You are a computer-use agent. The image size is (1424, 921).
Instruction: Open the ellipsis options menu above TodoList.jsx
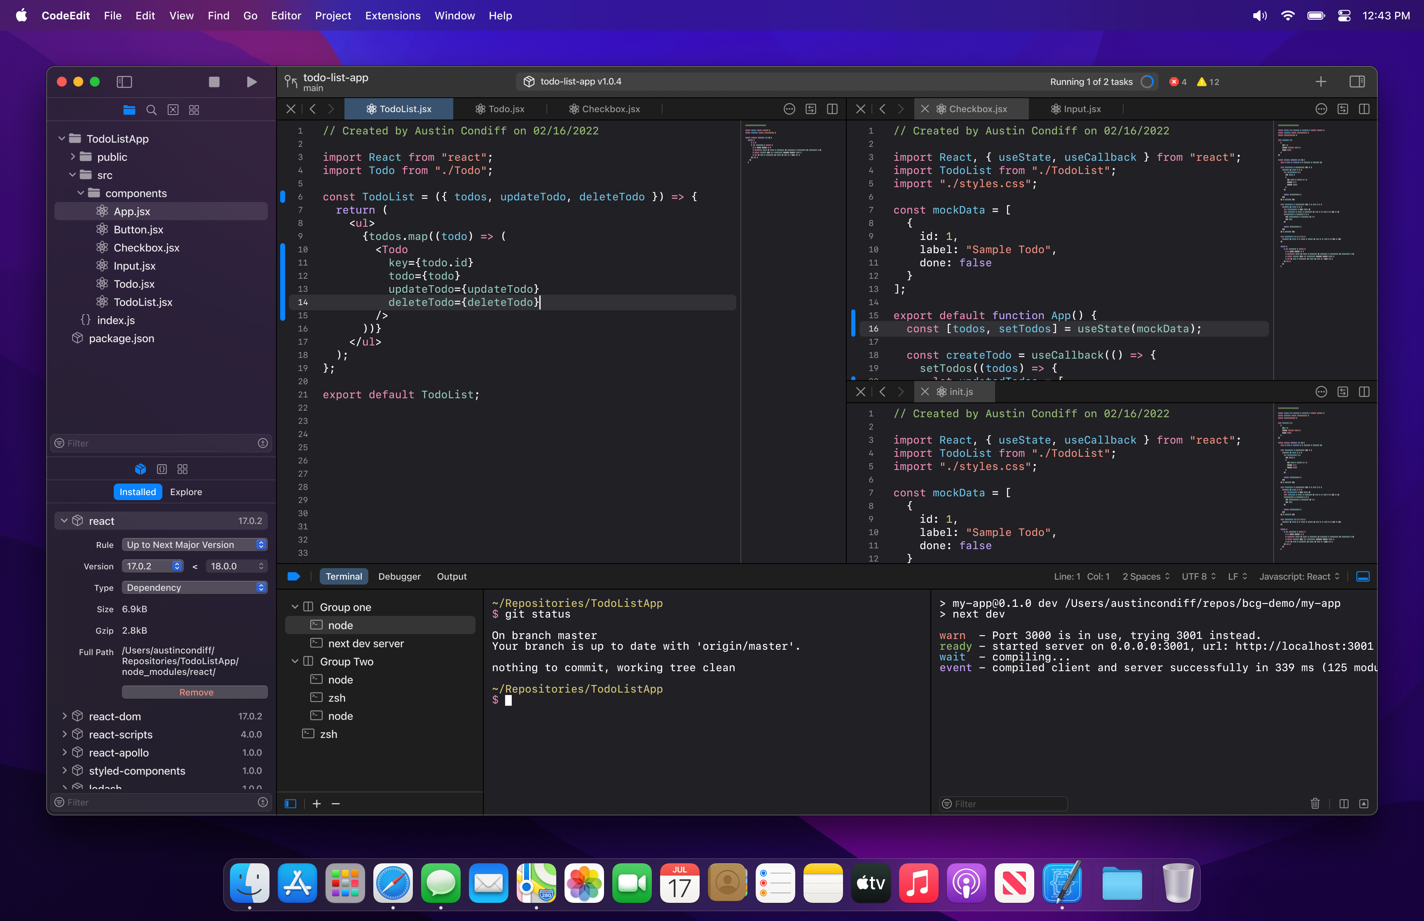tap(789, 109)
